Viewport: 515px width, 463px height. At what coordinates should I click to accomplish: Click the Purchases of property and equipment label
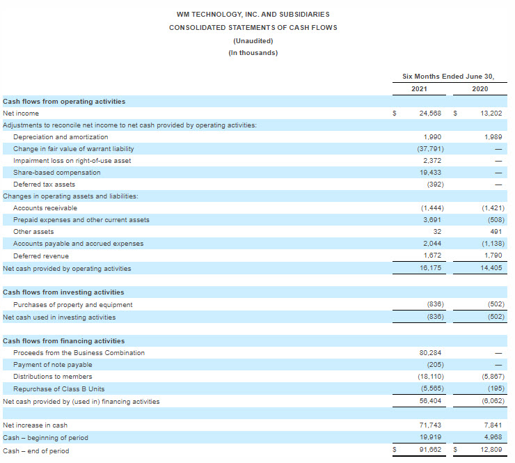coord(72,304)
